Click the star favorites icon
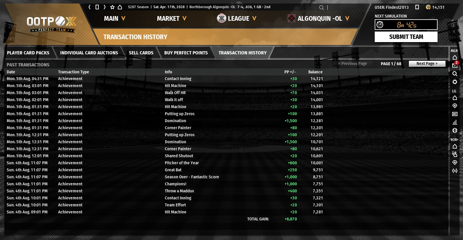Image resolution: width=463 pixels, height=240 pixels. 112,7
